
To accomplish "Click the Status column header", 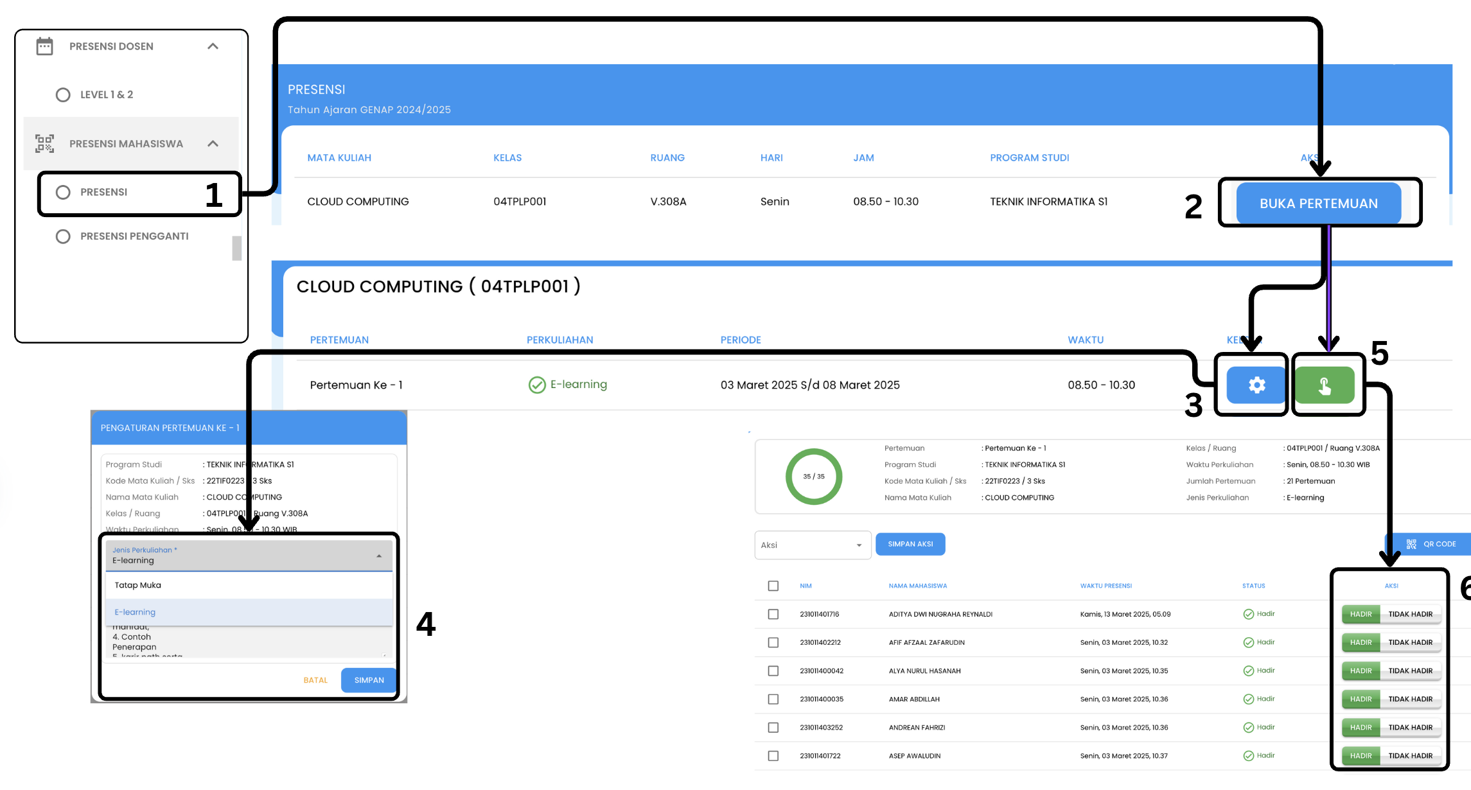I will pos(1253,586).
